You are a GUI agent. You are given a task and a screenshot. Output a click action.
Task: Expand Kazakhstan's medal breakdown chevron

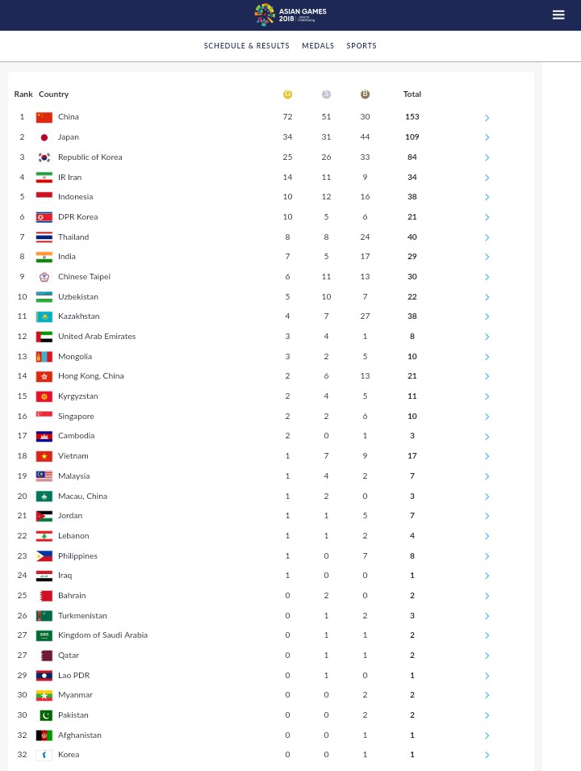(x=487, y=316)
